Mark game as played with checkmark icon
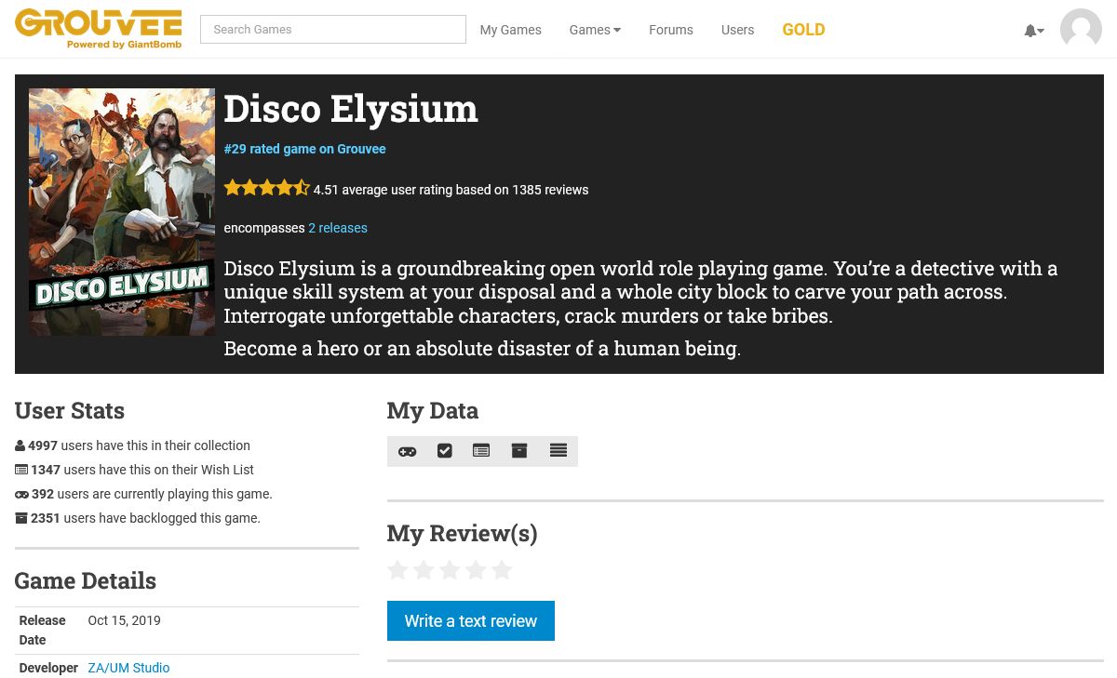 [445, 451]
